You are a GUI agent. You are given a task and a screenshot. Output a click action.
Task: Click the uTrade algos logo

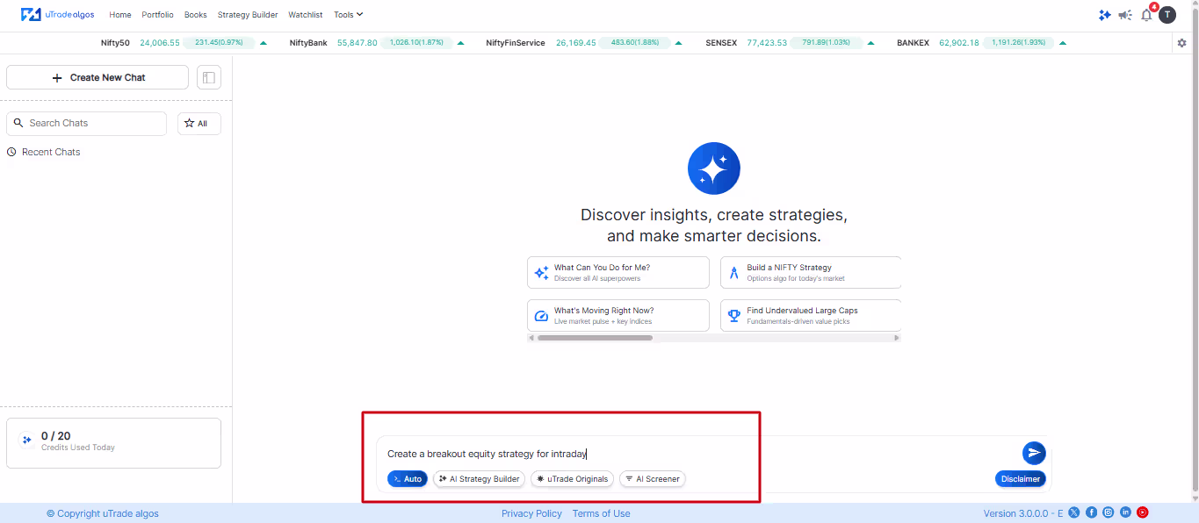click(x=57, y=15)
